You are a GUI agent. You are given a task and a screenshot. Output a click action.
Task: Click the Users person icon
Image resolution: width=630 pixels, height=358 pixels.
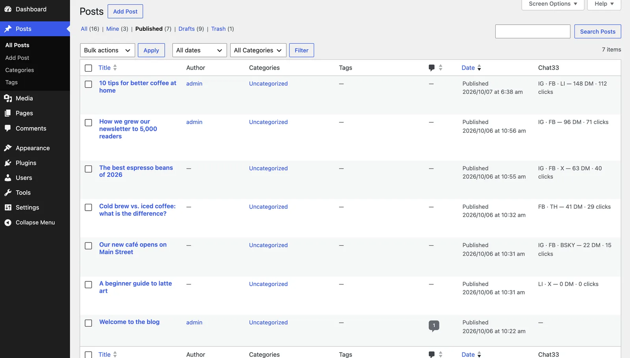(8, 178)
